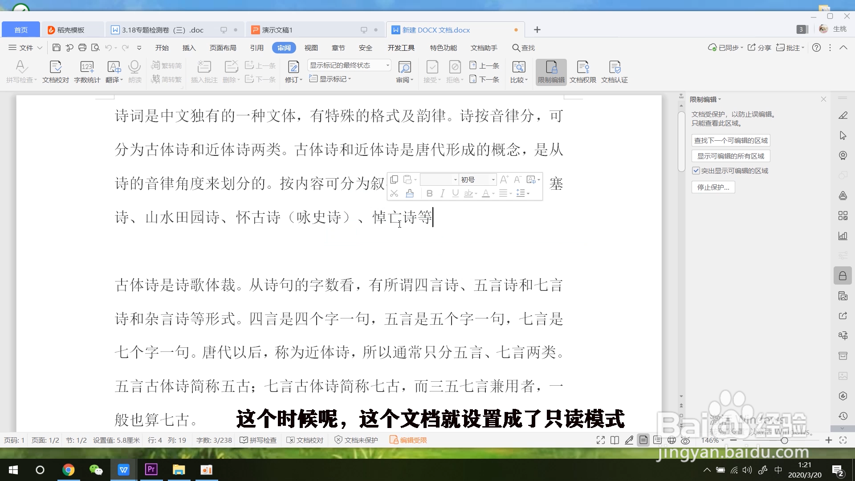Image resolution: width=855 pixels, height=481 pixels.
Task: Click 查找下一个可编辑的区域 button
Action: pyautogui.click(x=731, y=140)
